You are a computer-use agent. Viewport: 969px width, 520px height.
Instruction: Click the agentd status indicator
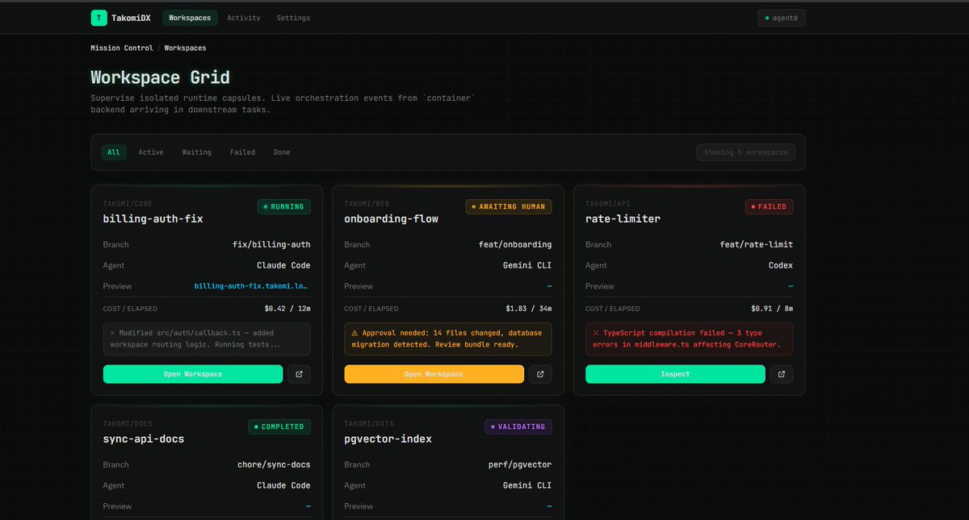click(781, 18)
